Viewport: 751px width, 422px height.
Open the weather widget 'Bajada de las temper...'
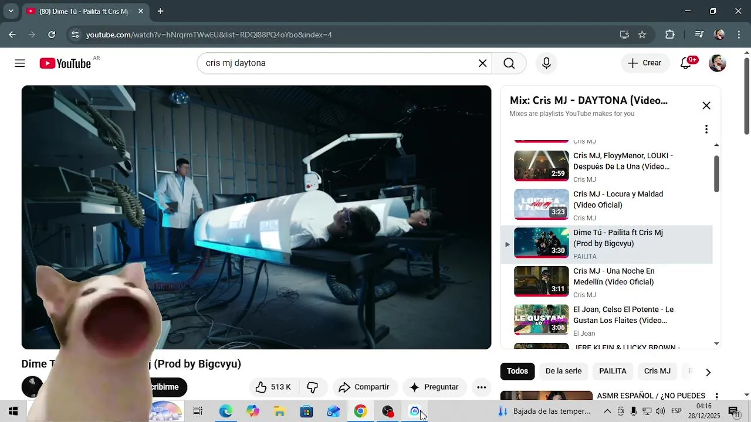[544, 411]
